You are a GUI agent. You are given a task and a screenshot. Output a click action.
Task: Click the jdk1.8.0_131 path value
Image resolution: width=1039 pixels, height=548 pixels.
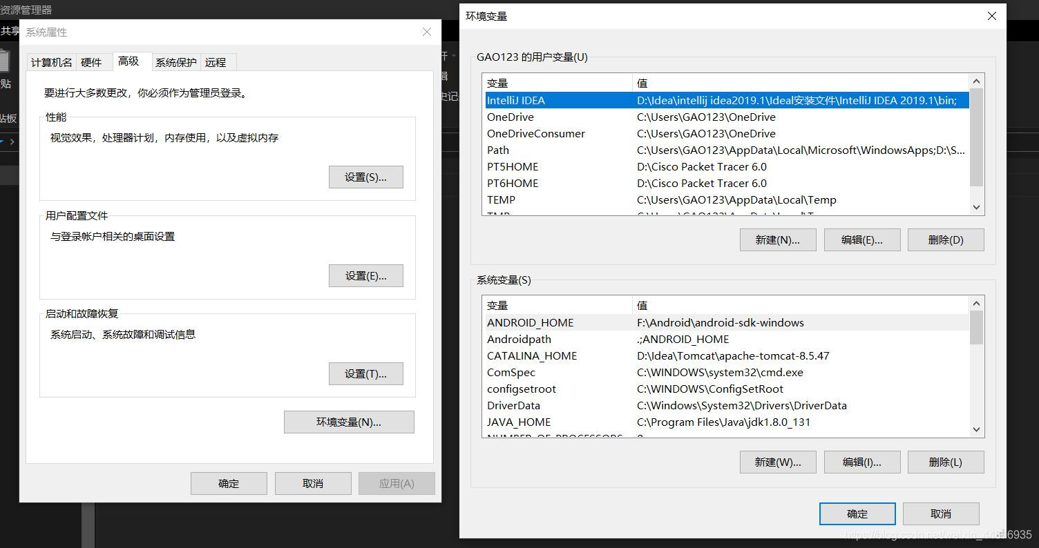723,422
